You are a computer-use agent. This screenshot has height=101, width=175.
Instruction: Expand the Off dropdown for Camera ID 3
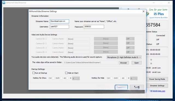(x=130, y=48)
